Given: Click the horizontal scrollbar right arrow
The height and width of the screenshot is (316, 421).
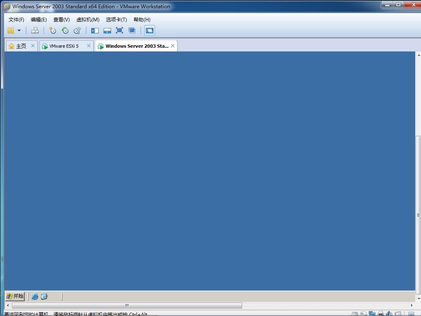Looking at the screenshot, I should pos(412,306).
